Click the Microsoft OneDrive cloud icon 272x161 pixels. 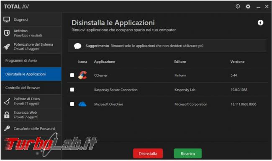pos(82,104)
